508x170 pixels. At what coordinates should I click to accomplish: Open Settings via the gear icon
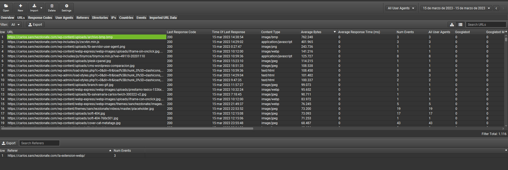[66, 6]
